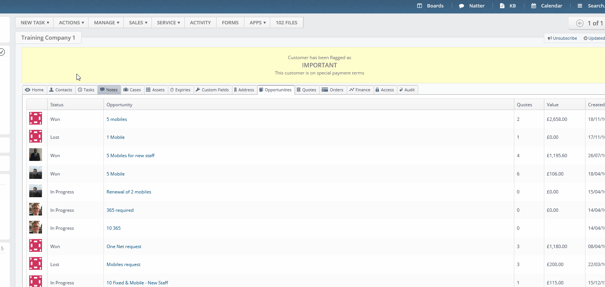Select the Training Company 1 tab

pyautogui.click(x=48, y=38)
